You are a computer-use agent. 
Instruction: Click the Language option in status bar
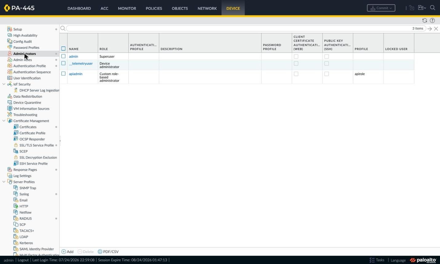[398, 260]
